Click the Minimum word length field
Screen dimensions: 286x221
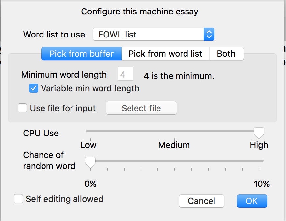tap(126, 74)
